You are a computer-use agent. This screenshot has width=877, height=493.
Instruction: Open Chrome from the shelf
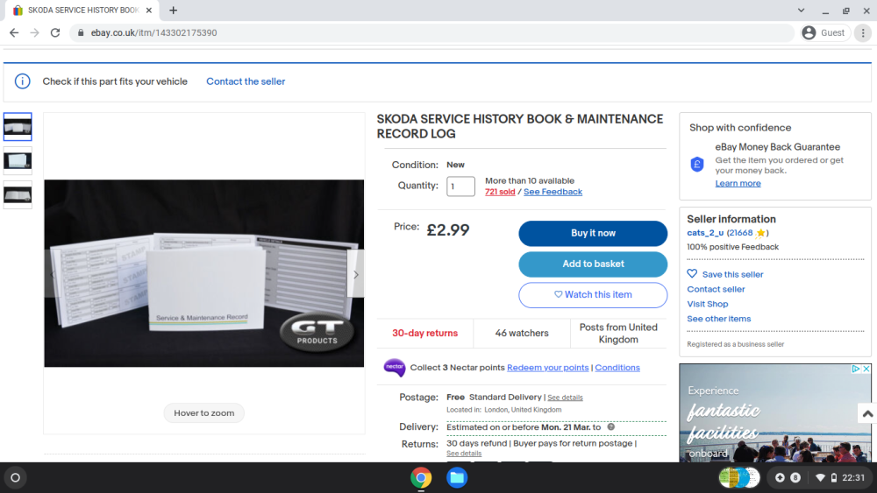(421, 478)
